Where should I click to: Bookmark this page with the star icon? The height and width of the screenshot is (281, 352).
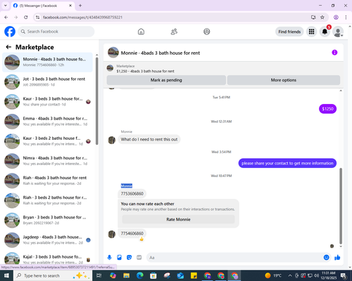click(x=322, y=17)
